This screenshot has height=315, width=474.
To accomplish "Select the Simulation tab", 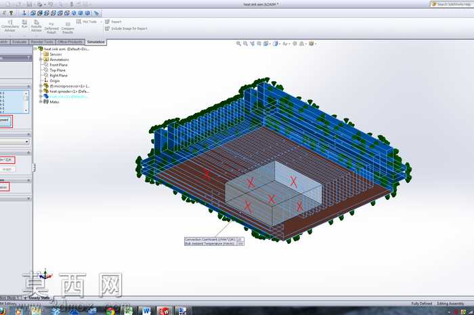I will (x=96, y=42).
